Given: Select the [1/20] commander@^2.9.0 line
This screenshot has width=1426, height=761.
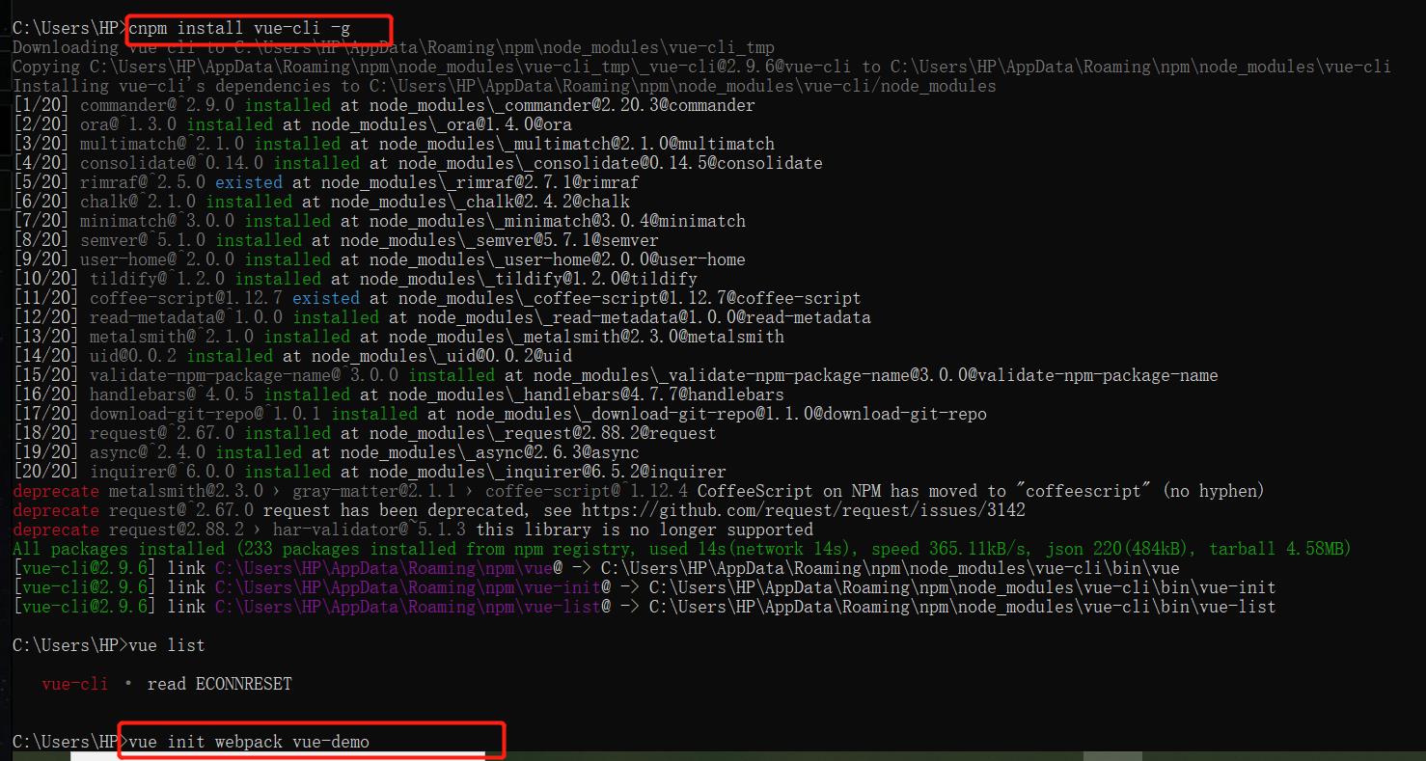Looking at the screenshot, I should (384, 105).
